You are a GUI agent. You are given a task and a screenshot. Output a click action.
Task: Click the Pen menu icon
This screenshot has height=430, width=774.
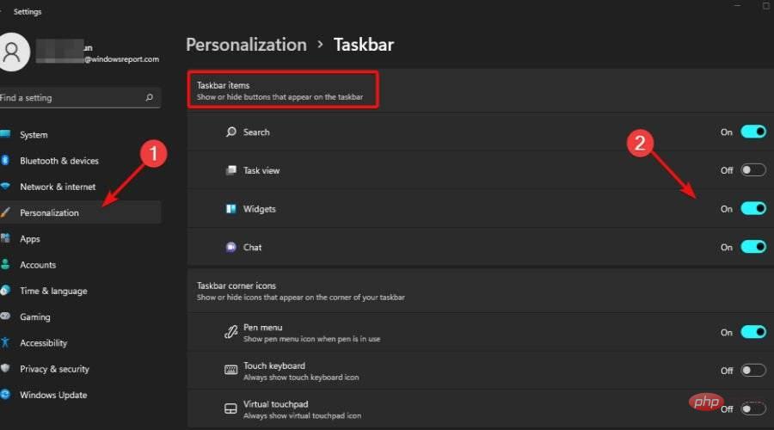pos(231,332)
